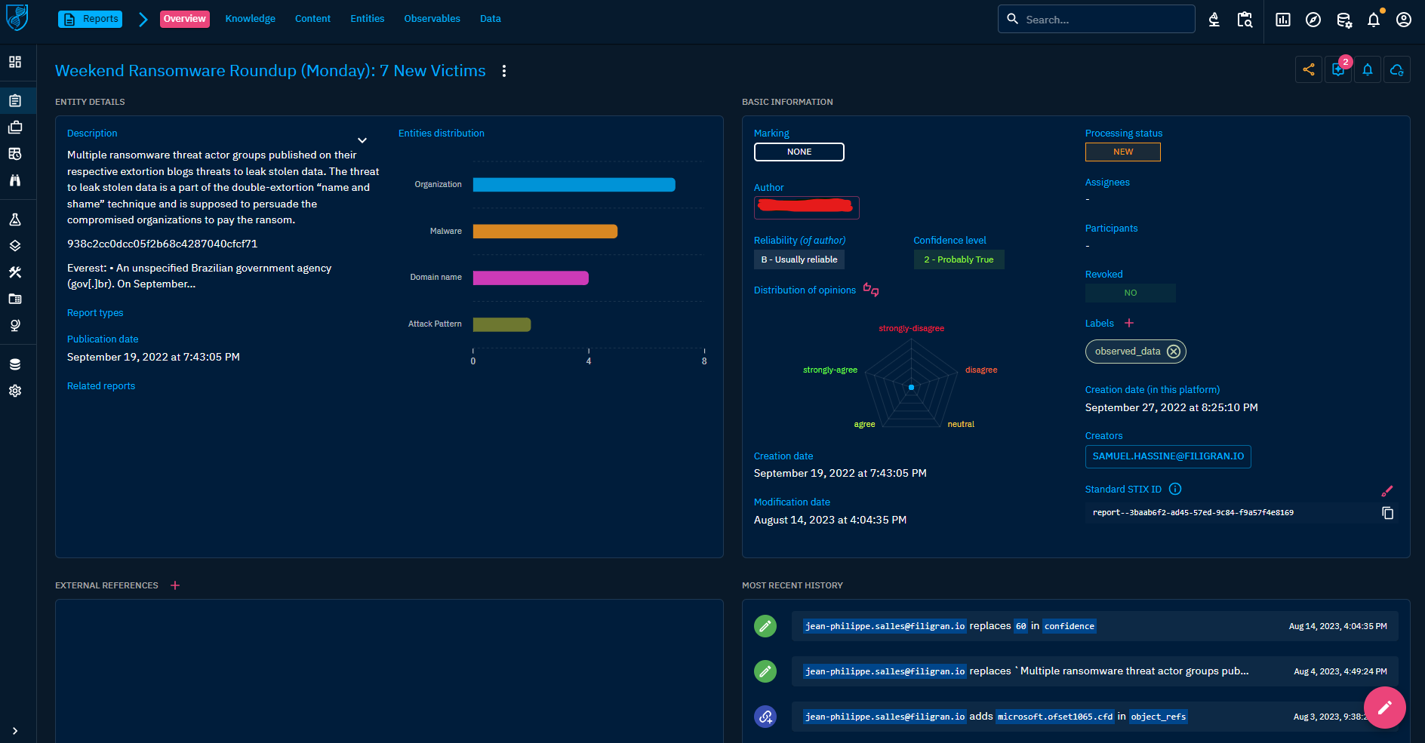Open the three-dot menu beside report title

504,71
